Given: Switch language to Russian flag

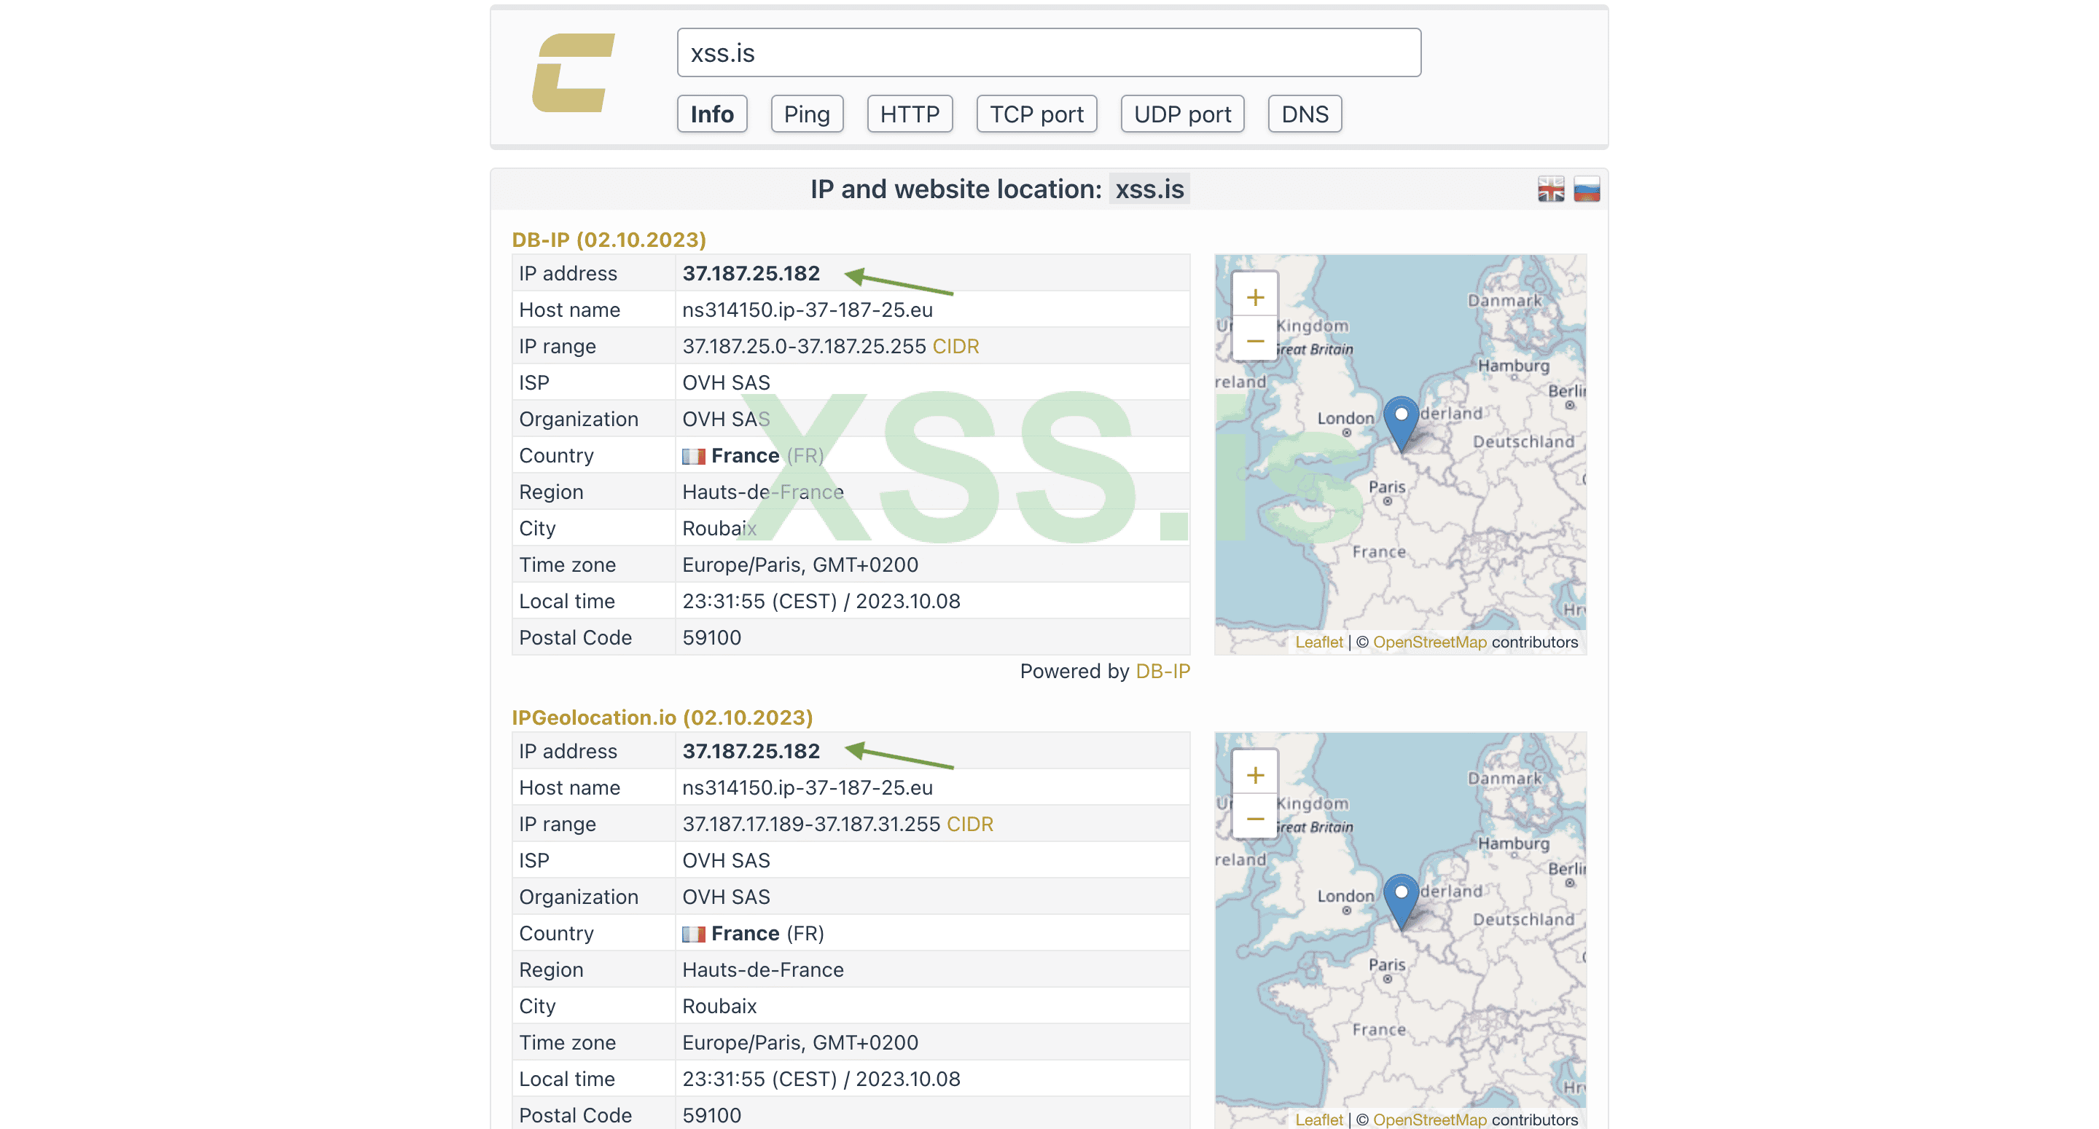Looking at the screenshot, I should pos(1586,190).
